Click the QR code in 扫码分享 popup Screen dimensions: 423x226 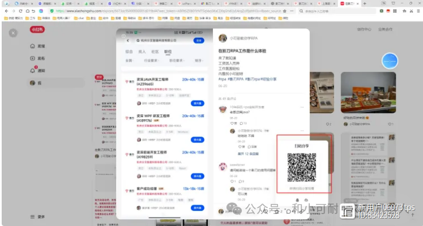point(302,167)
